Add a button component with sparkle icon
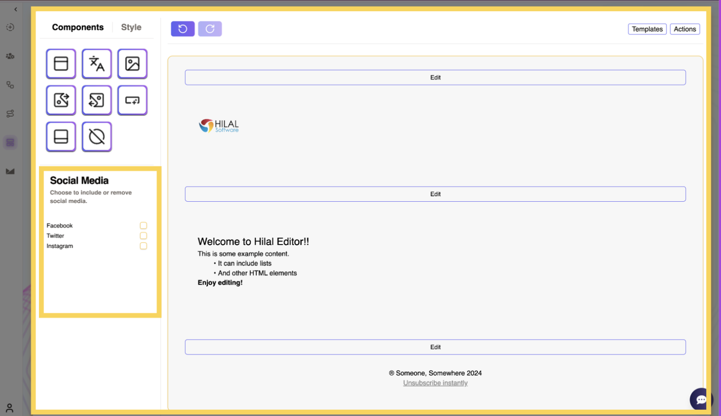The width and height of the screenshot is (721, 416). 132,100
